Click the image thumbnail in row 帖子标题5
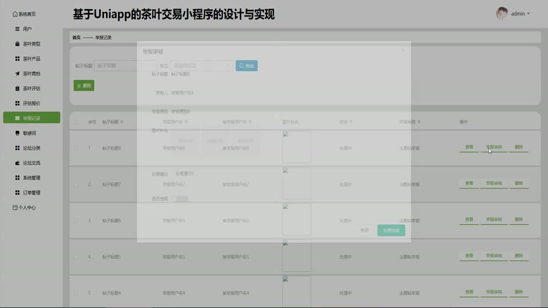Viewport: 548px width, 308px height. click(297, 255)
